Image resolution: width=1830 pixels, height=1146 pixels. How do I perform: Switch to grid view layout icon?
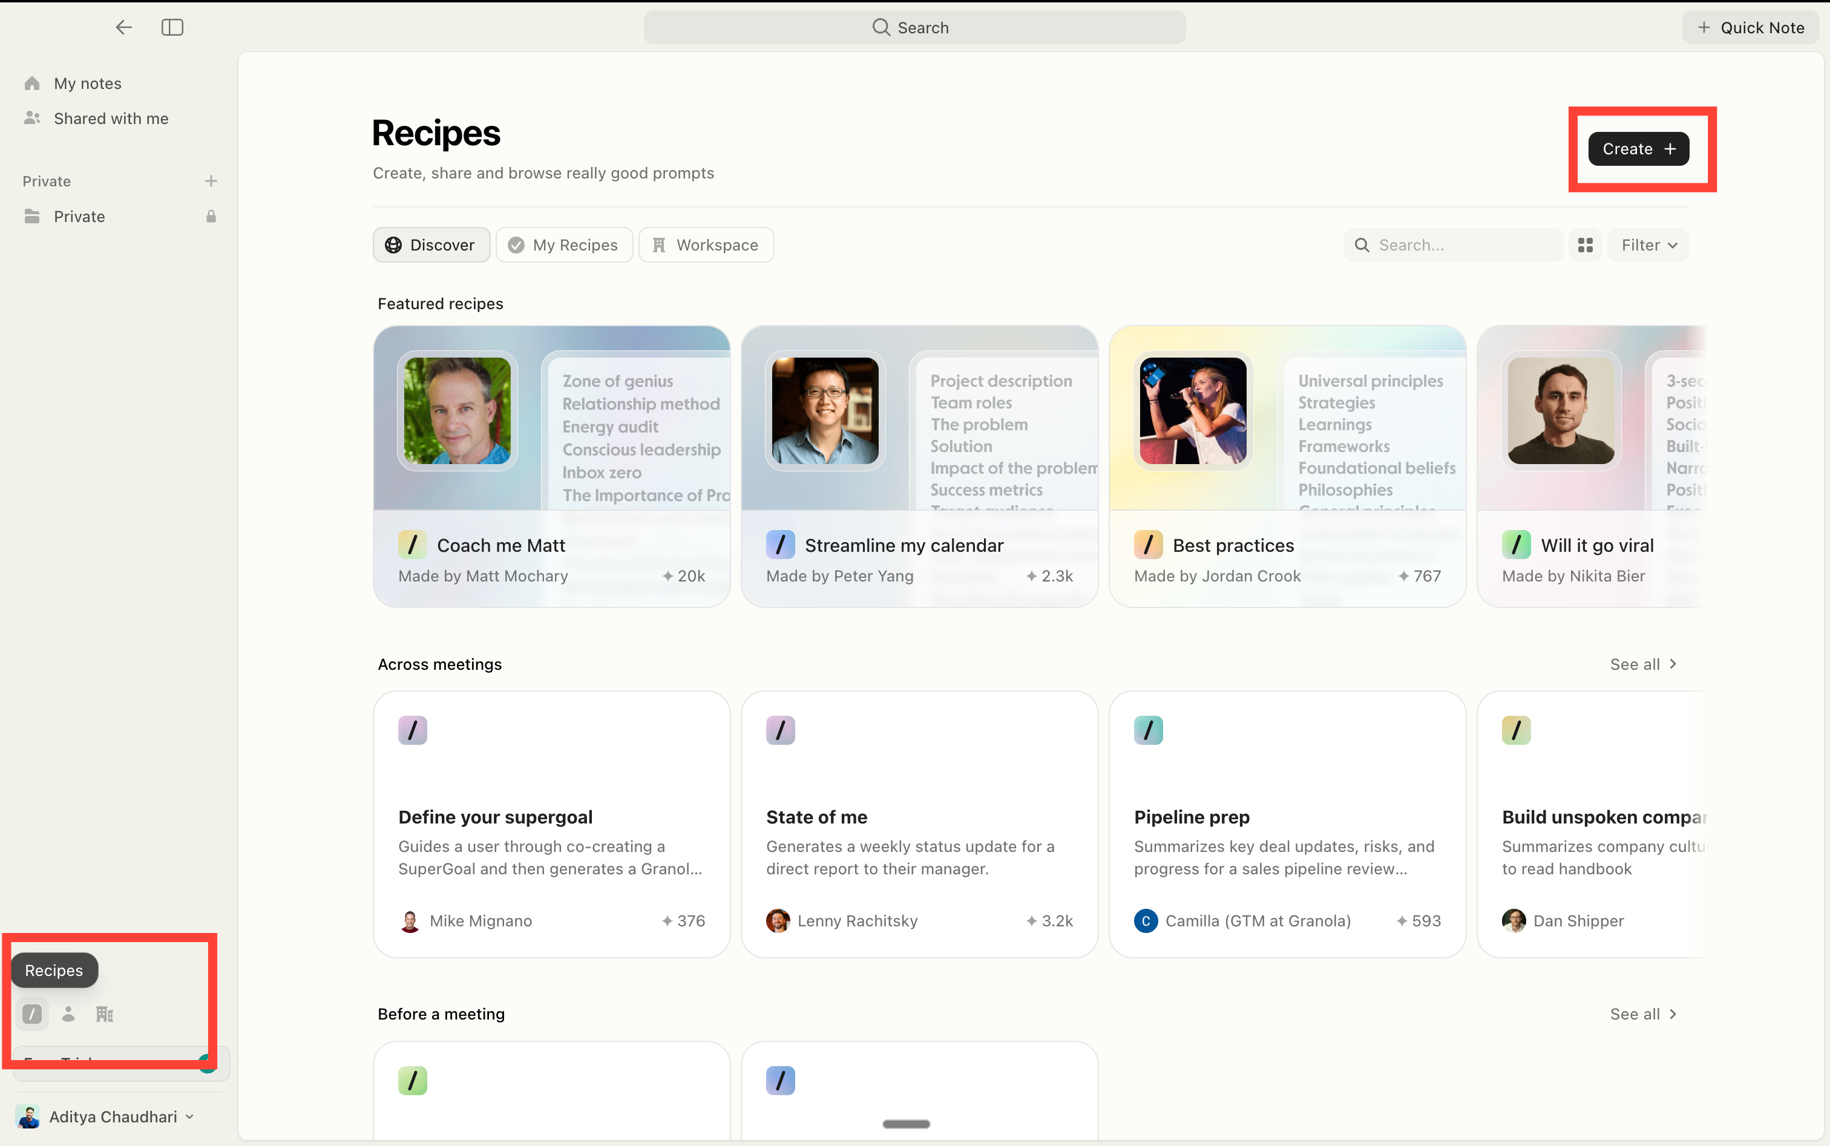pyautogui.click(x=1585, y=245)
